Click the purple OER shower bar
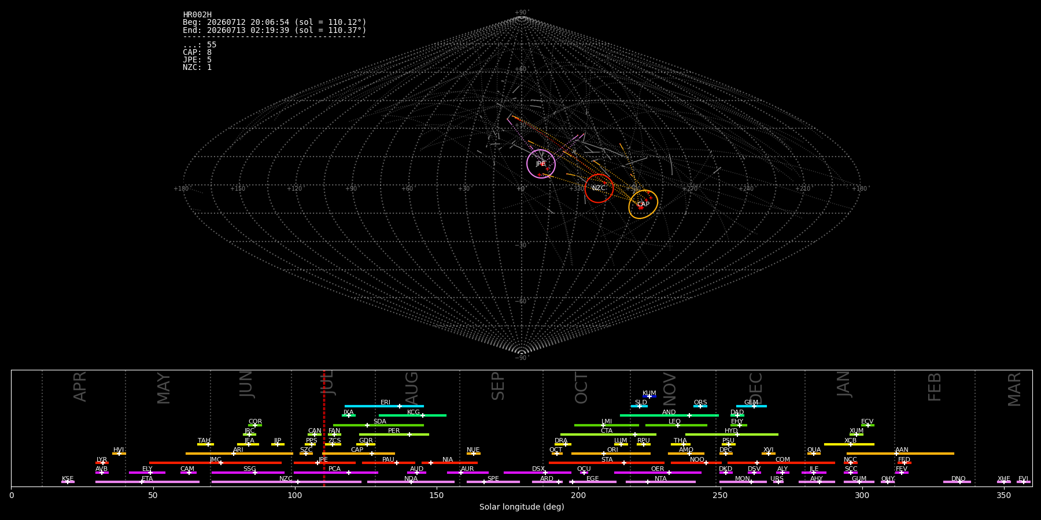 coord(658,473)
